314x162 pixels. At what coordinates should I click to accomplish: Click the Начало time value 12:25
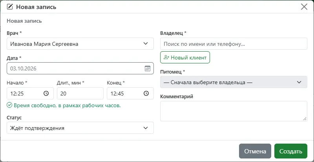click(x=17, y=94)
